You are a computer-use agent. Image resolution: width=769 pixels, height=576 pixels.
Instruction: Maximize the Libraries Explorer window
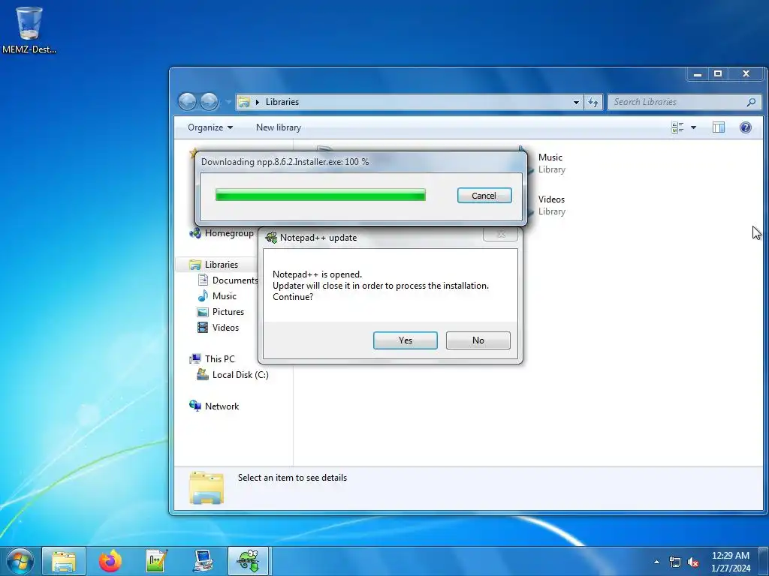click(717, 74)
